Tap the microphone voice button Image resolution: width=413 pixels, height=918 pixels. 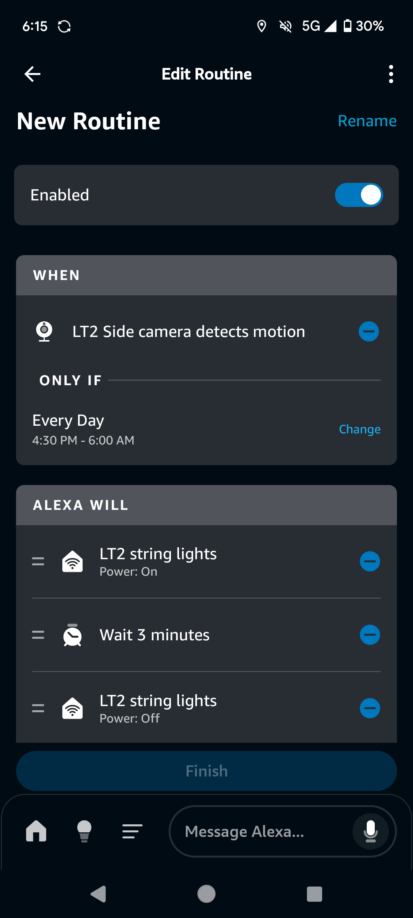[x=370, y=832]
